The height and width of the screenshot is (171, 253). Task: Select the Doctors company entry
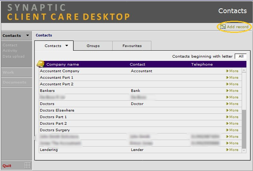47,104
